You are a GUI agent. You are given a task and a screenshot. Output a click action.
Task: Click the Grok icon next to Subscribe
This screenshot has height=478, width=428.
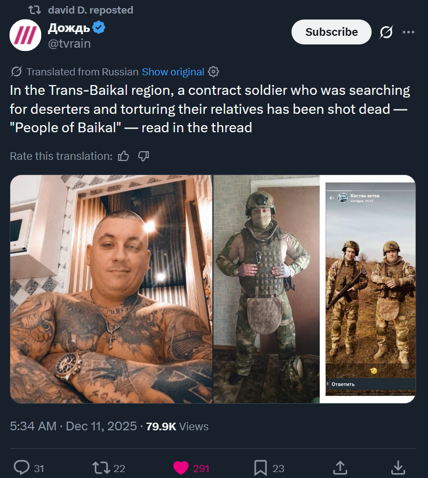(386, 32)
